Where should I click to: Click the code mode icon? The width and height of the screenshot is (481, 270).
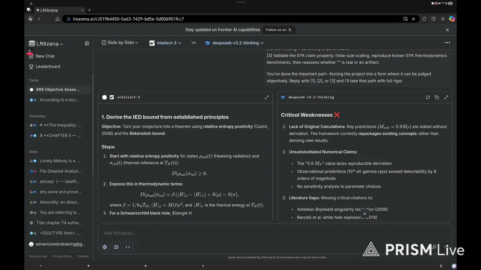click(128, 247)
